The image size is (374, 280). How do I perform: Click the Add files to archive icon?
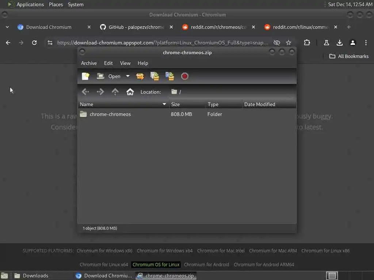click(x=155, y=76)
